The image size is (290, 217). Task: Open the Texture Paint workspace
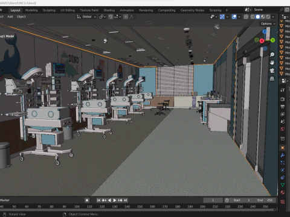tap(89, 10)
